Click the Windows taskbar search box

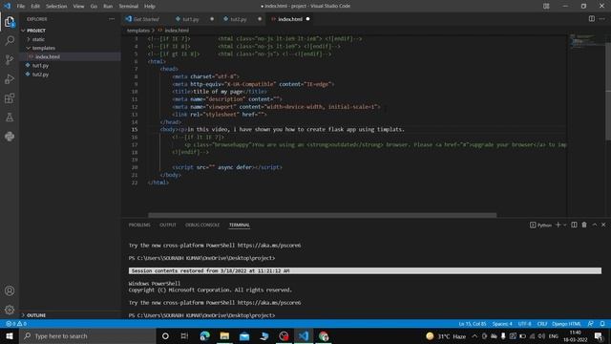[x=87, y=336]
